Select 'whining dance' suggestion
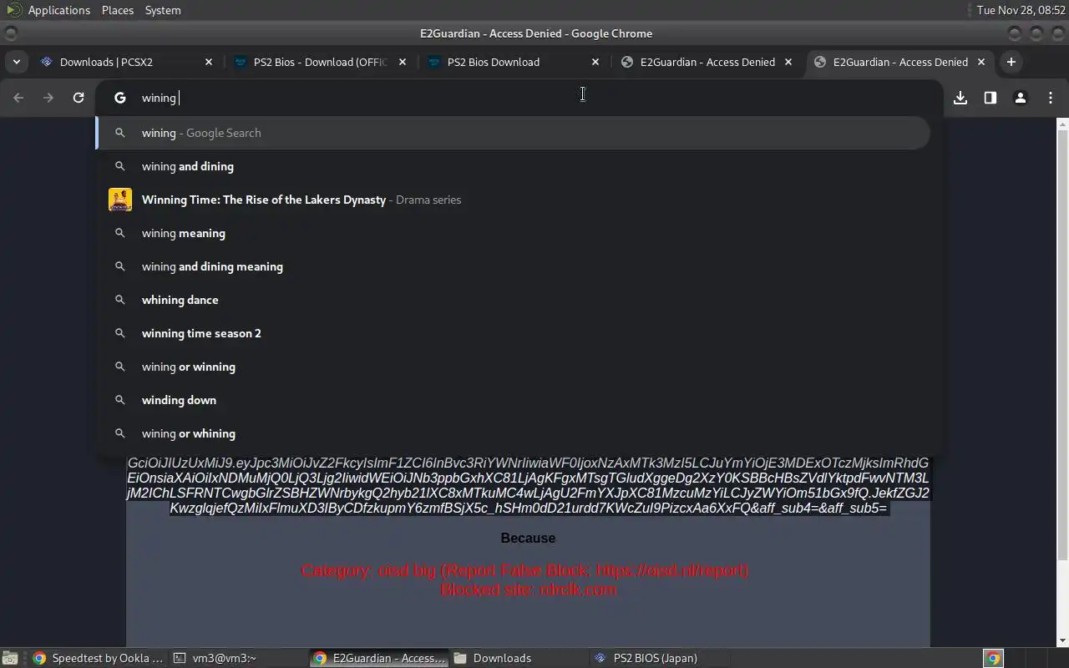This screenshot has width=1069, height=668. coord(513,300)
